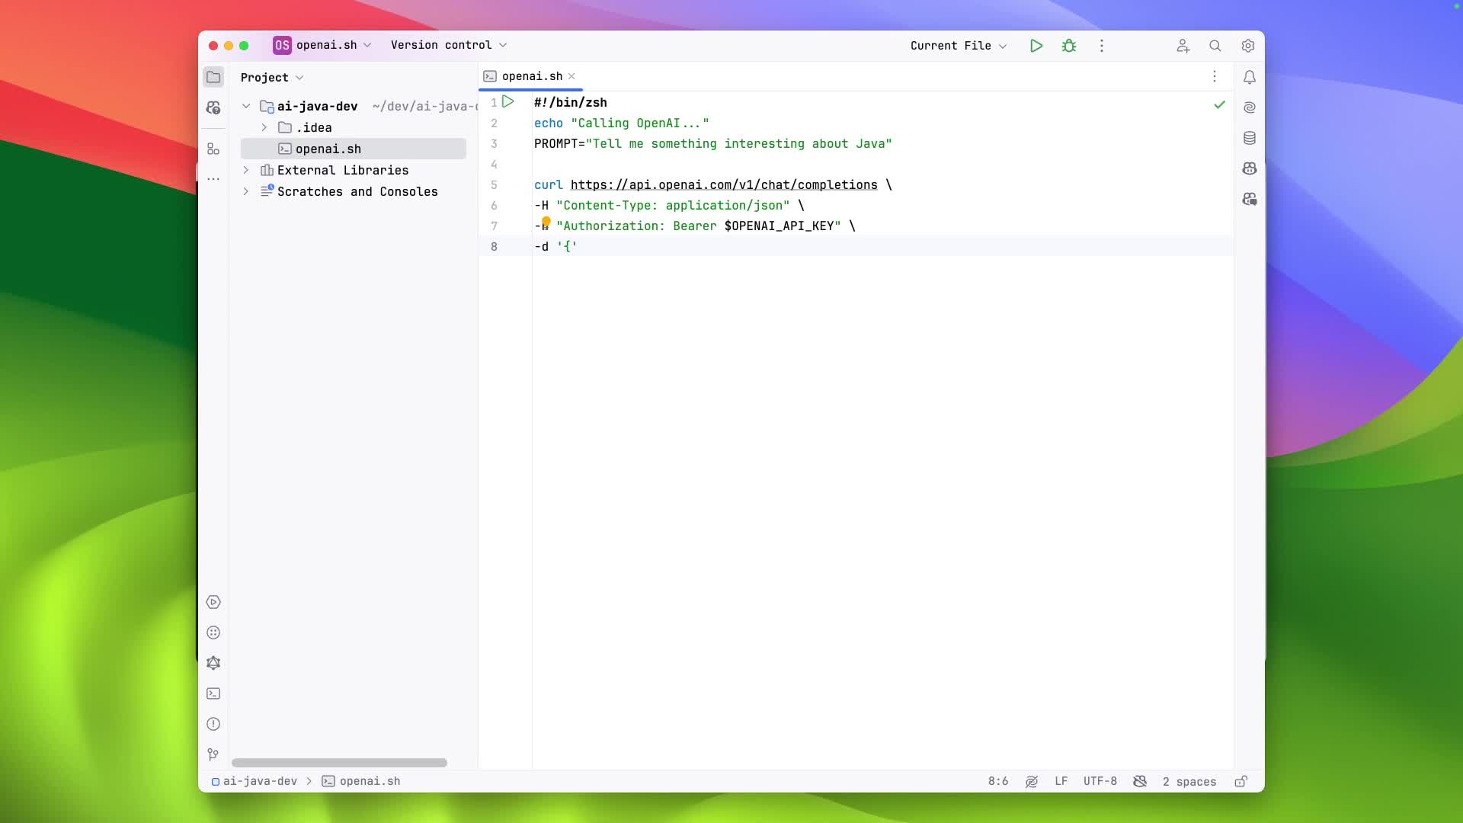This screenshot has height=823, width=1463.
Task: Click the green inspections checkmark
Action: pos(1219,104)
